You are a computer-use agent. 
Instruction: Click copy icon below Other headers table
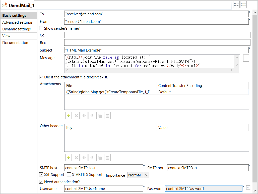pyautogui.click(x=100, y=158)
